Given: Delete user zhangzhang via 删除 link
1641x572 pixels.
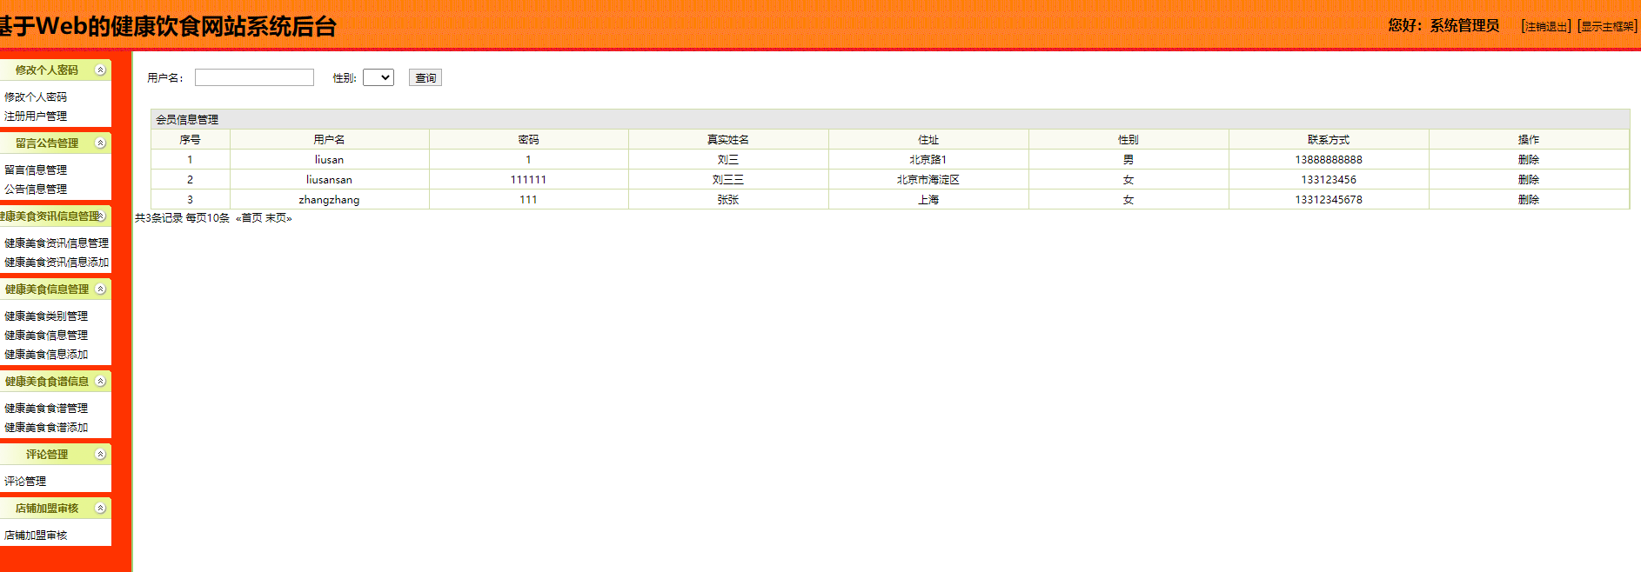Looking at the screenshot, I should pos(1529,199).
